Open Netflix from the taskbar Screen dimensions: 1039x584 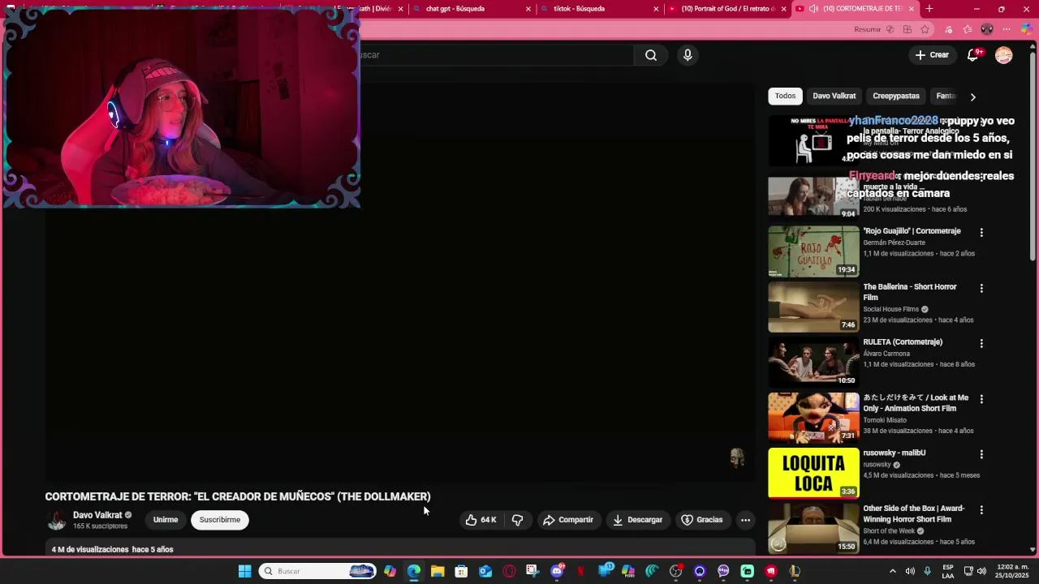(x=580, y=571)
